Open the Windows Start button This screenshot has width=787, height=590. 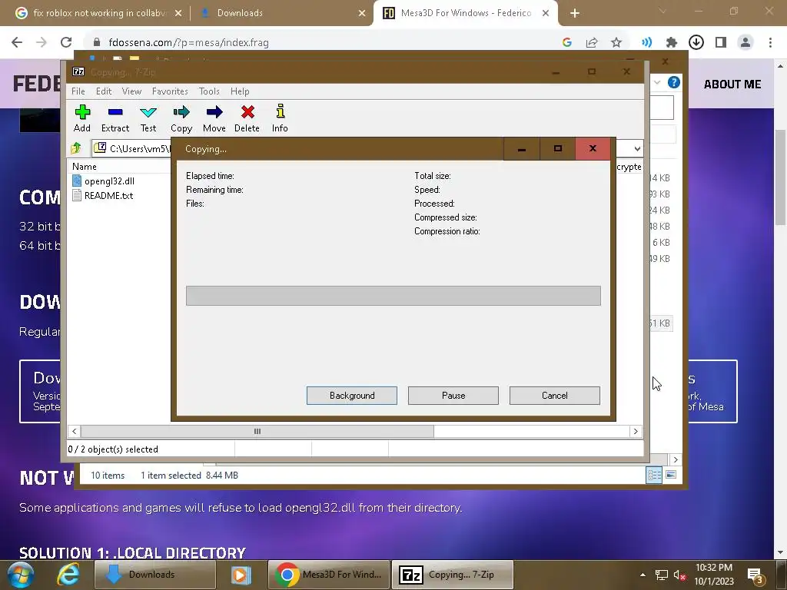20,575
